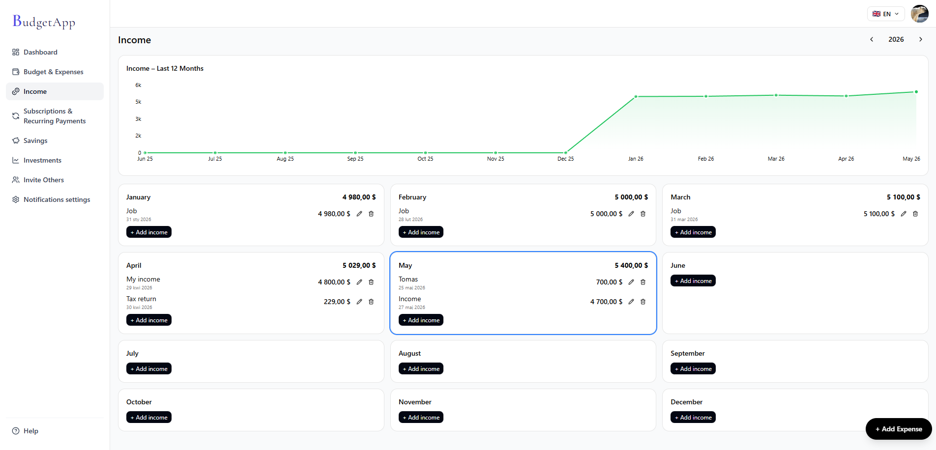Click the Jan 26 data point on chart
The width and height of the screenshot is (936, 450).
[x=636, y=97]
